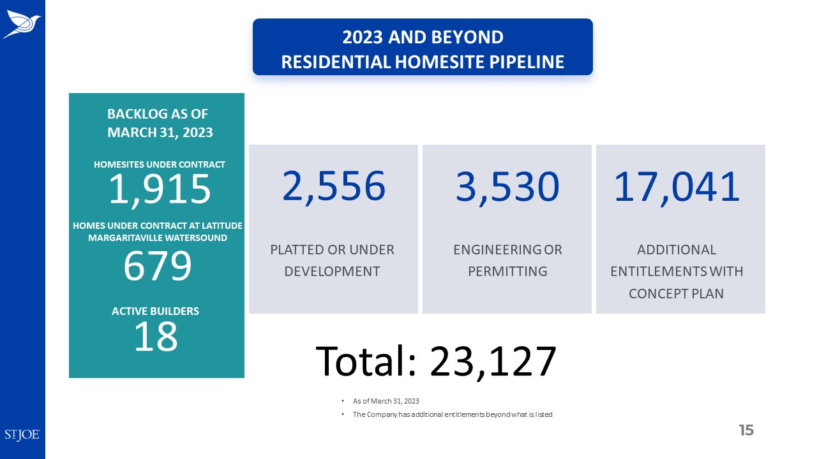Click the white bird logo icon
The width and height of the screenshot is (817, 459).
[x=22, y=25]
